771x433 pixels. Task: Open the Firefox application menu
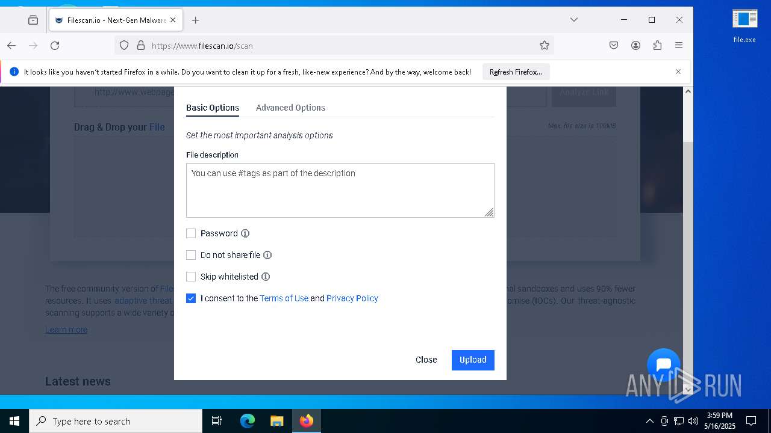coord(679,45)
